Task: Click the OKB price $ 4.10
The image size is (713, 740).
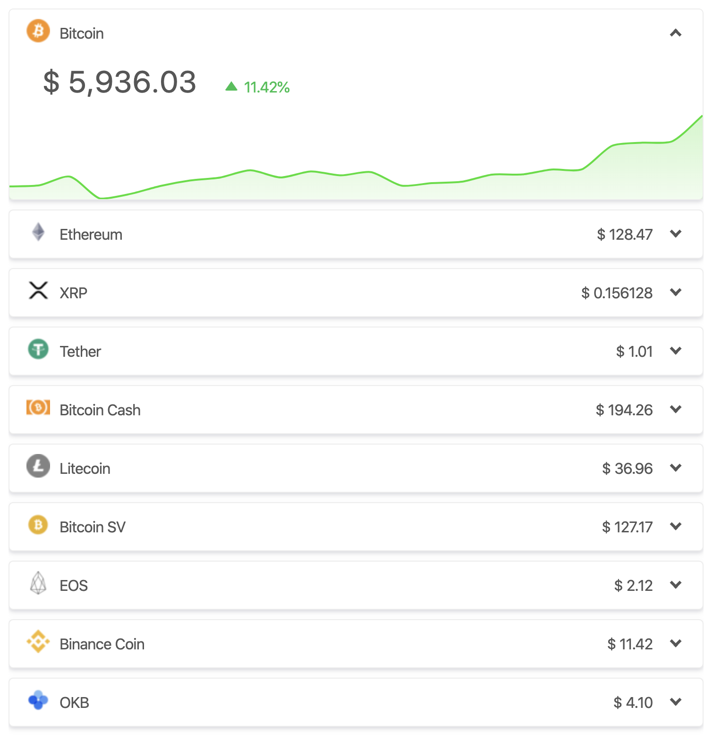Action: pos(633,703)
